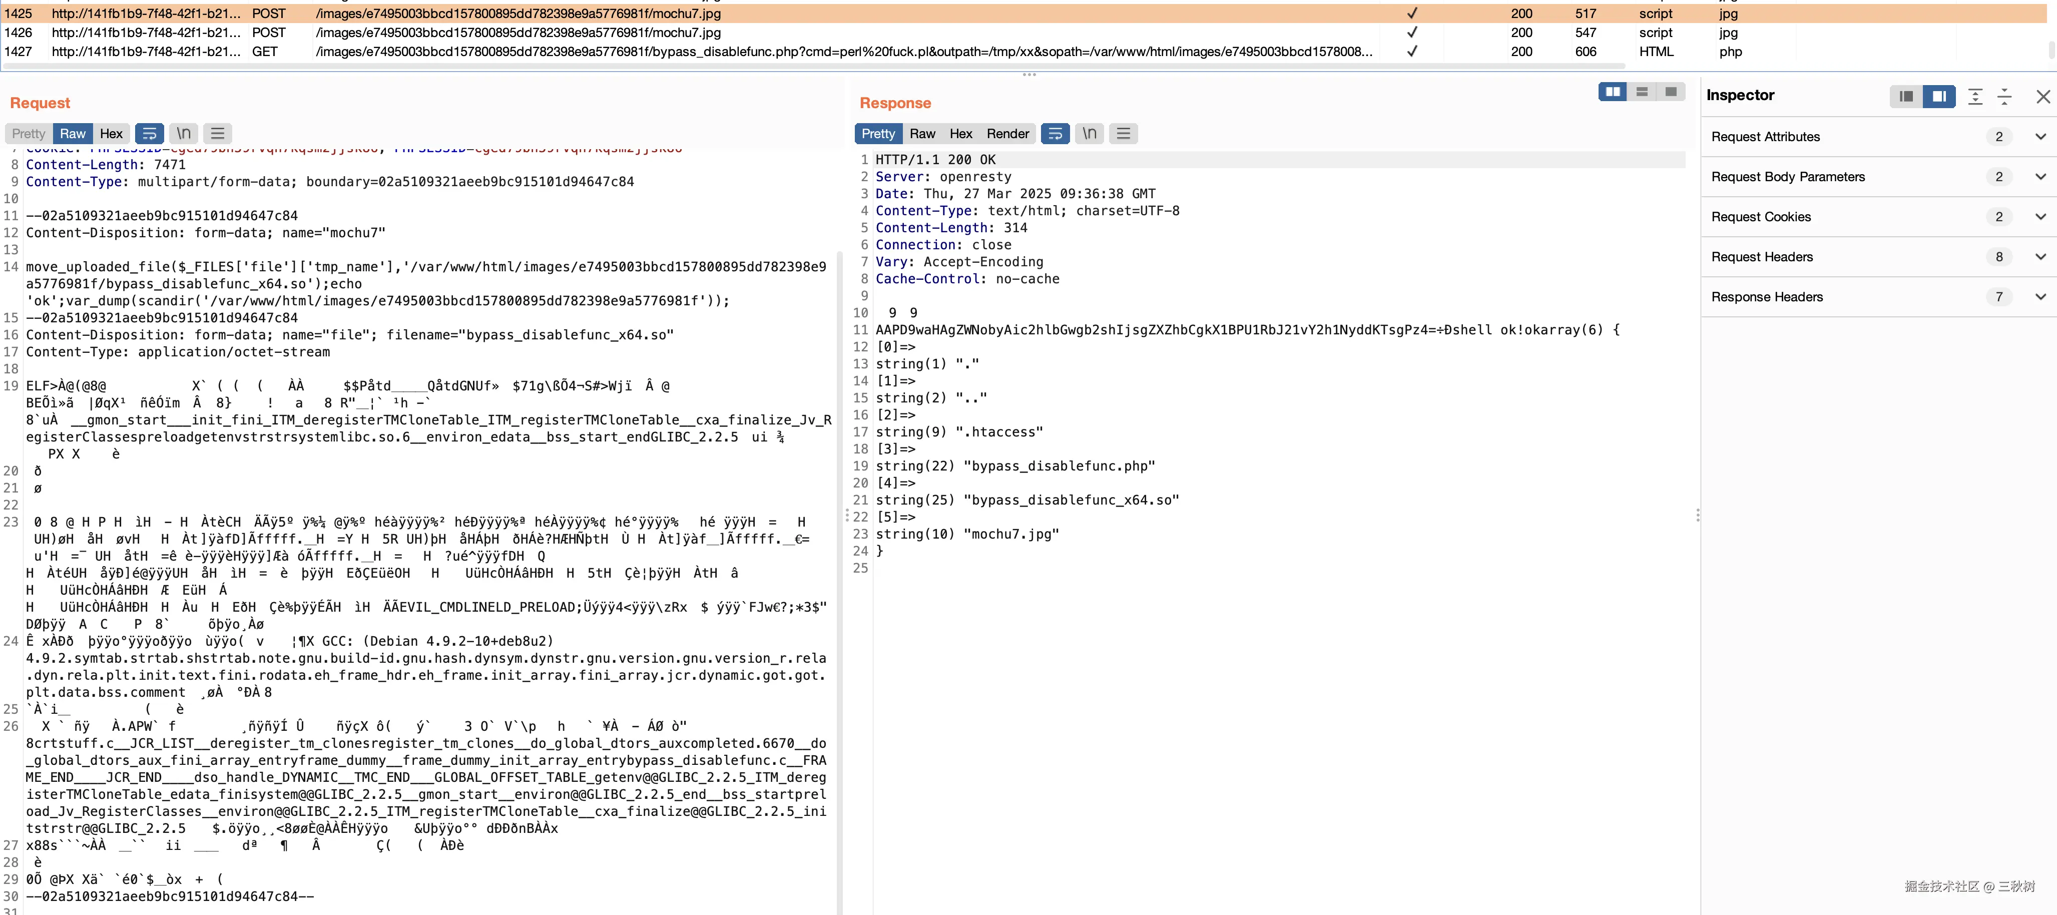Open Request pane hamburger options menu
Screen dimensions: 2057x915
tap(217, 133)
